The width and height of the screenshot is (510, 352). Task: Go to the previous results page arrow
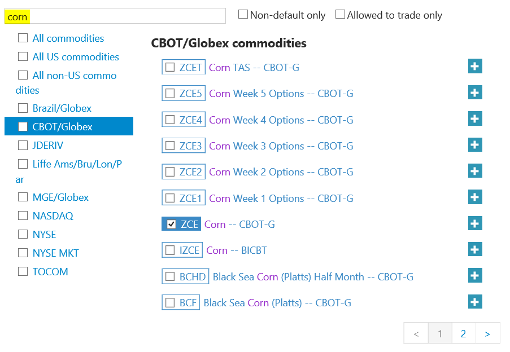pos(416,333)
